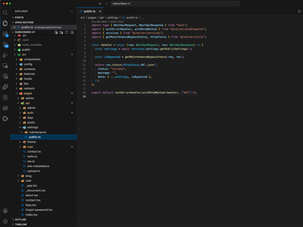Click the api breadcrumb
The image size is (303, 227).
point(102,18)
